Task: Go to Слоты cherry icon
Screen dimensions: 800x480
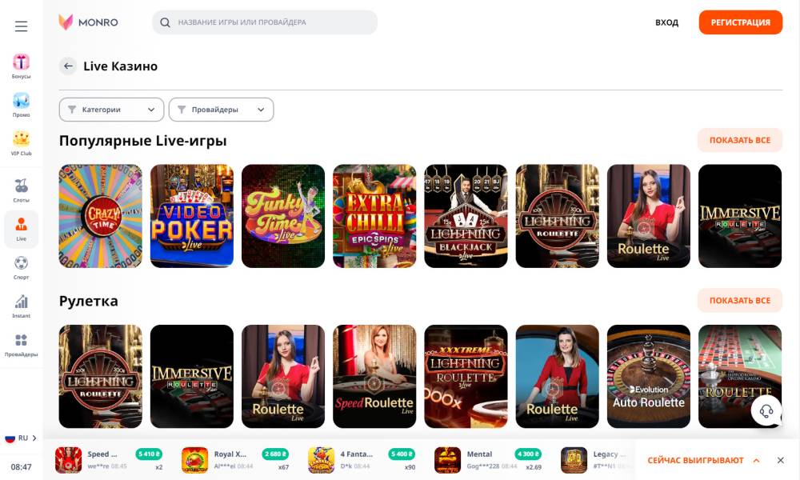Action: [x=21, y=186]
